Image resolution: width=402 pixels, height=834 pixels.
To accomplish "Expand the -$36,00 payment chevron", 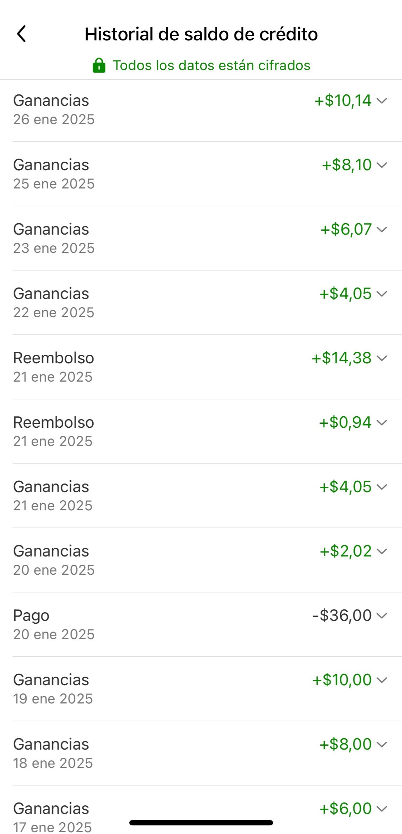I will [x=382, y=616].
